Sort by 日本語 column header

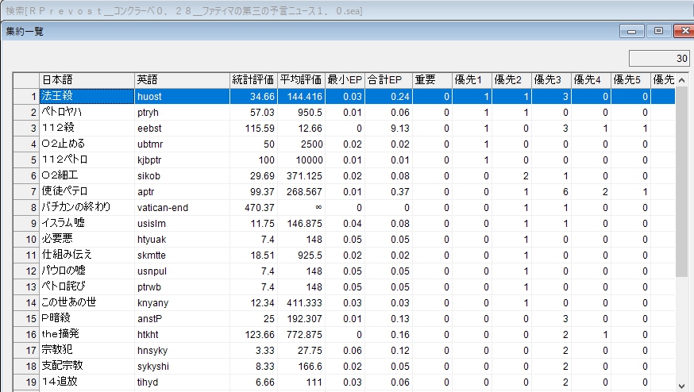tap(87, 80)
